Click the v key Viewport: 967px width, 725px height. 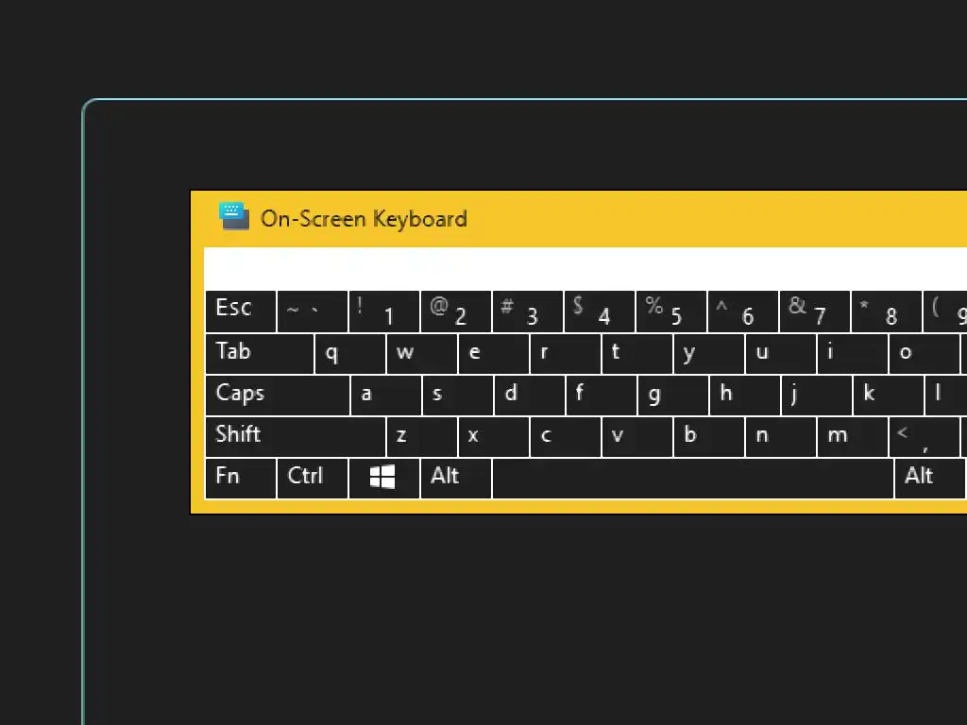(637, 437)
